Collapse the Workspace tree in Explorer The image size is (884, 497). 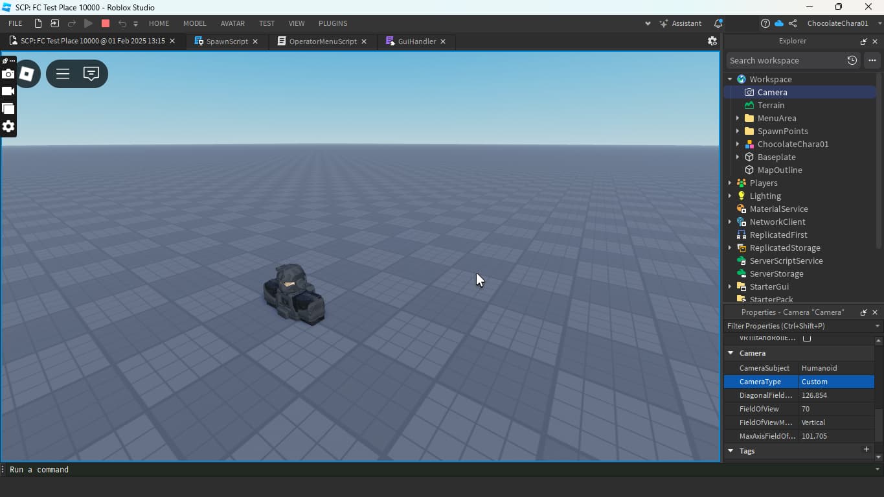[x=730, y=78]
